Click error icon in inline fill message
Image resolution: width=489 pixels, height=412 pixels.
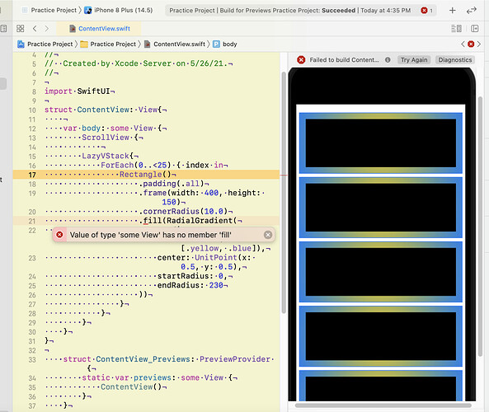[x=59, y=235]
